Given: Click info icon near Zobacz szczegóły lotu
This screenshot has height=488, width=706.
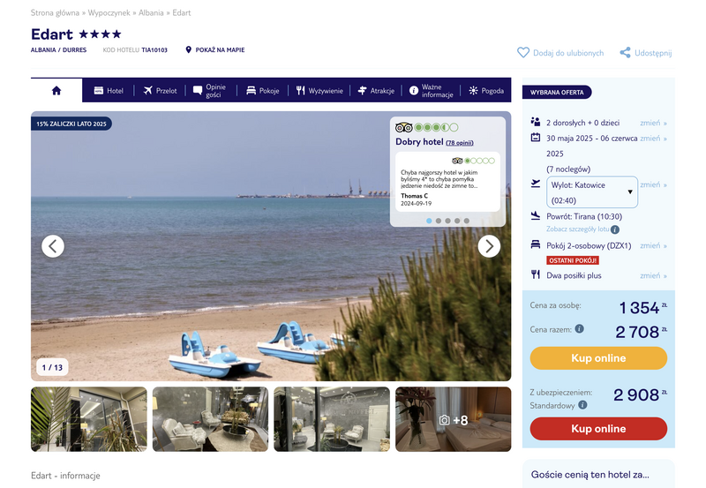Looking at the screenshot, I should 615,229.
